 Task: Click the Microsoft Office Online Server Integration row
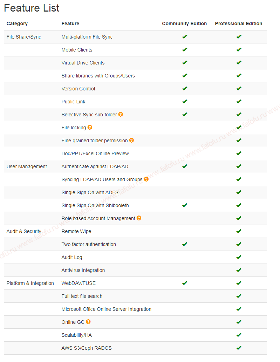[135, 309]
